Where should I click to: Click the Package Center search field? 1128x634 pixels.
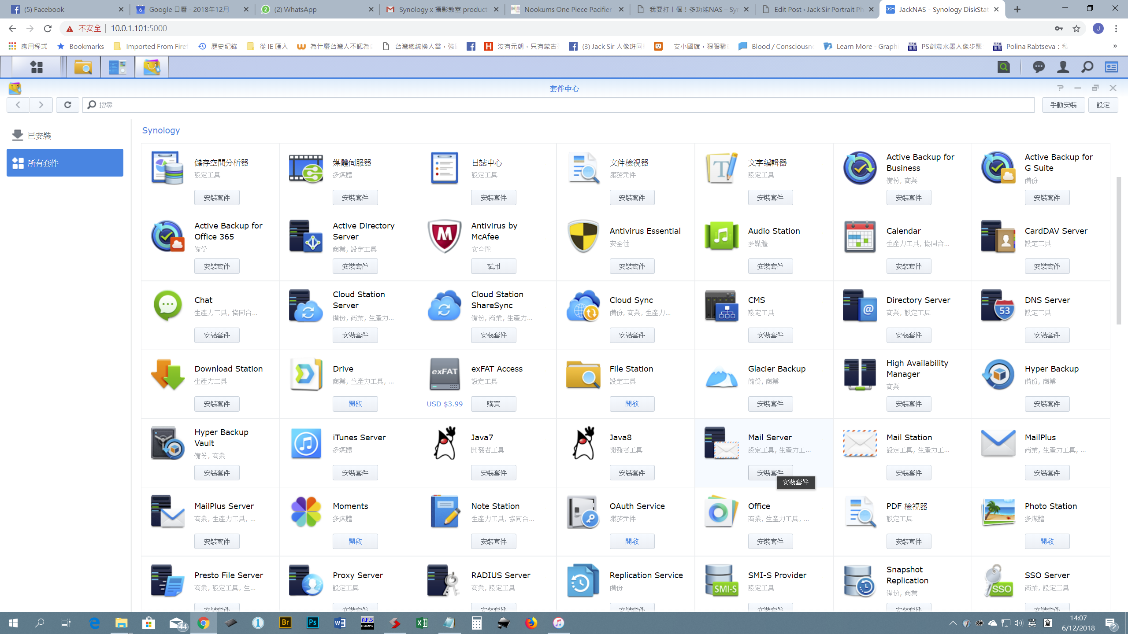[x=558, y=105]
